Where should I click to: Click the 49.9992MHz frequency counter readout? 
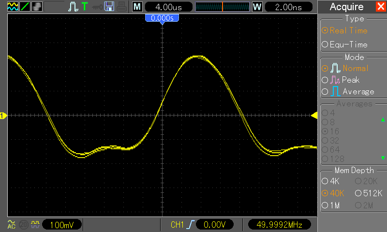point(280,225)
